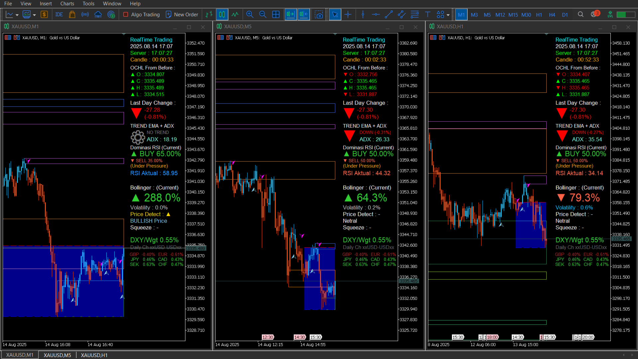Screen dimensions: 638x359
Task: Draw an equidistant channel
Action: tap(402, 15)
